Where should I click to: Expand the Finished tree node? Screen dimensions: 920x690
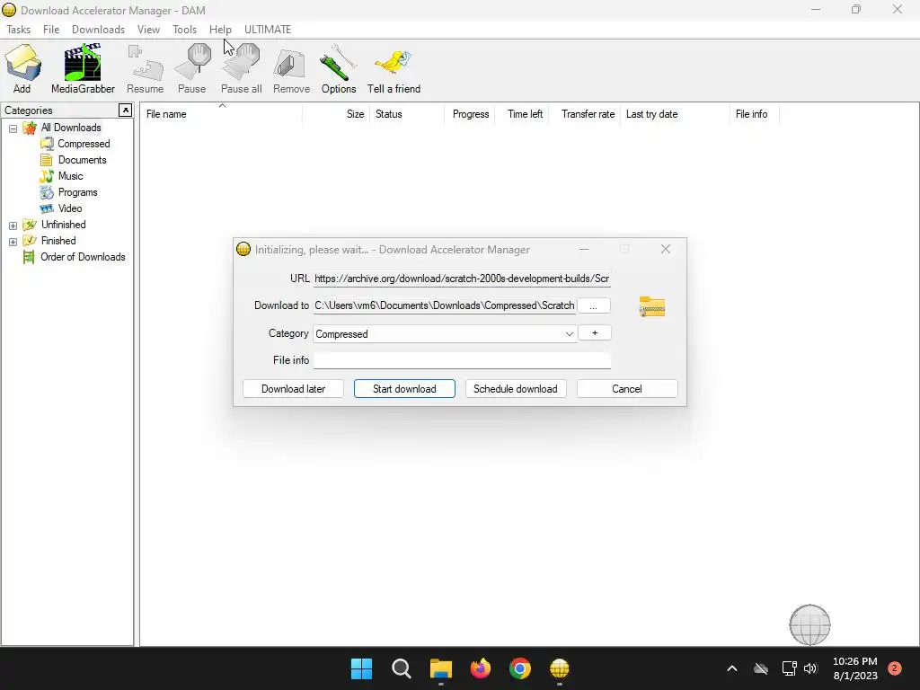(x=13, y=242)
